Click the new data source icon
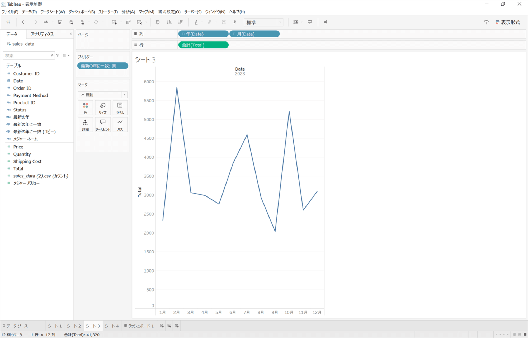Image resolution: width=528 pixels, height=338 pixels. [x=71, y=22]
